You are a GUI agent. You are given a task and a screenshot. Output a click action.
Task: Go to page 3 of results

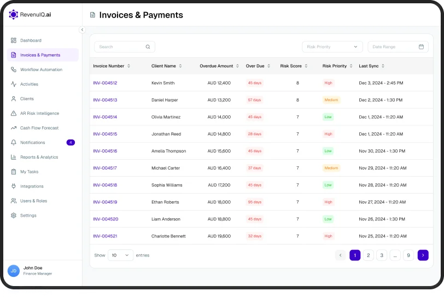click(x=382, y=255)
